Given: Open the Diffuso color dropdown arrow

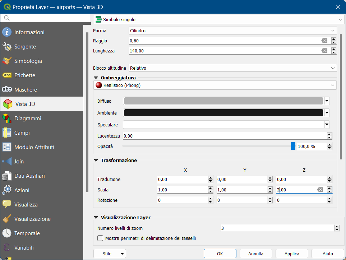Looking at the screenshot, I should (x=327, y=101).
